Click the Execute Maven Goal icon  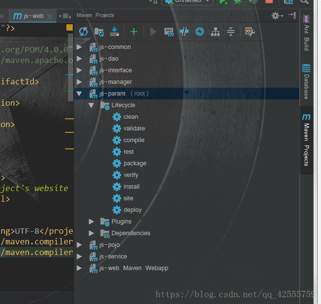(x=169, y=32)
